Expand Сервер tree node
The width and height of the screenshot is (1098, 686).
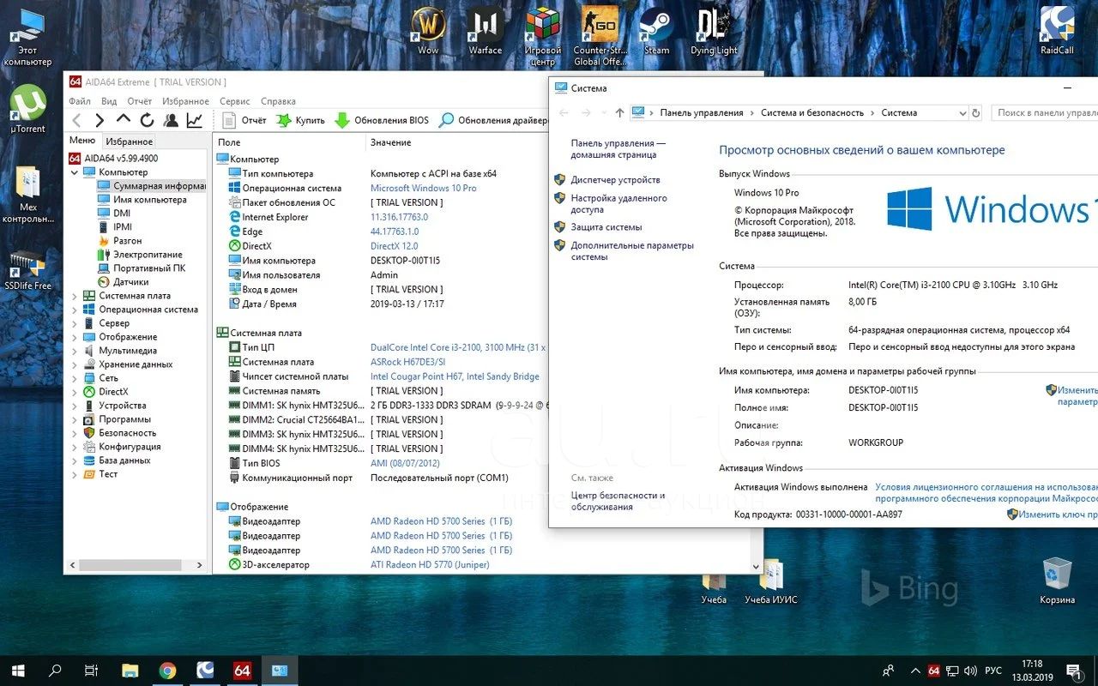pos(75,323)
